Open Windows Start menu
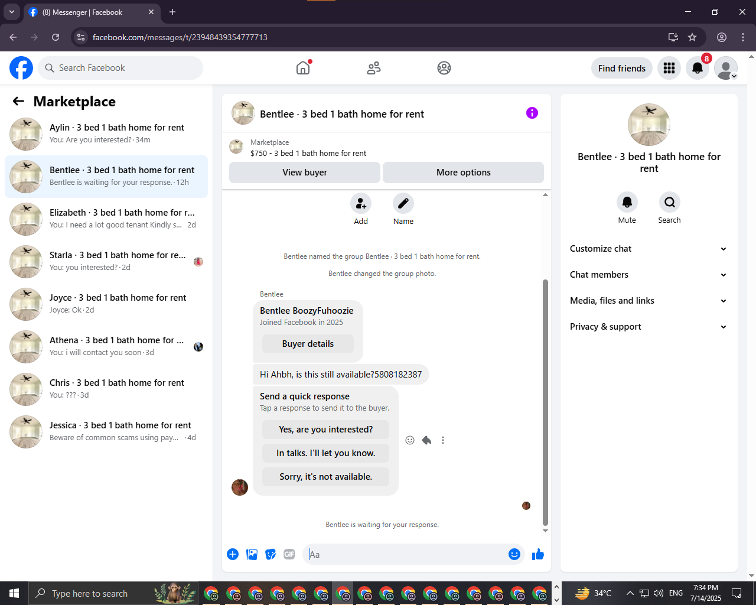 [14, 593]
